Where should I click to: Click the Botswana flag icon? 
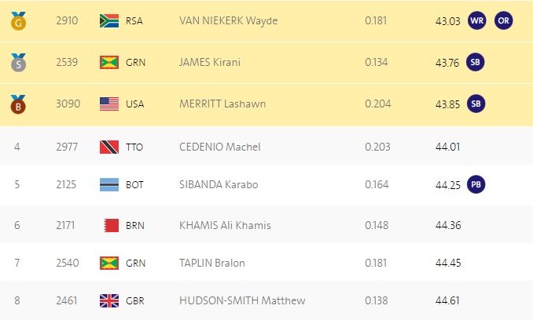(x=109, y=185)
